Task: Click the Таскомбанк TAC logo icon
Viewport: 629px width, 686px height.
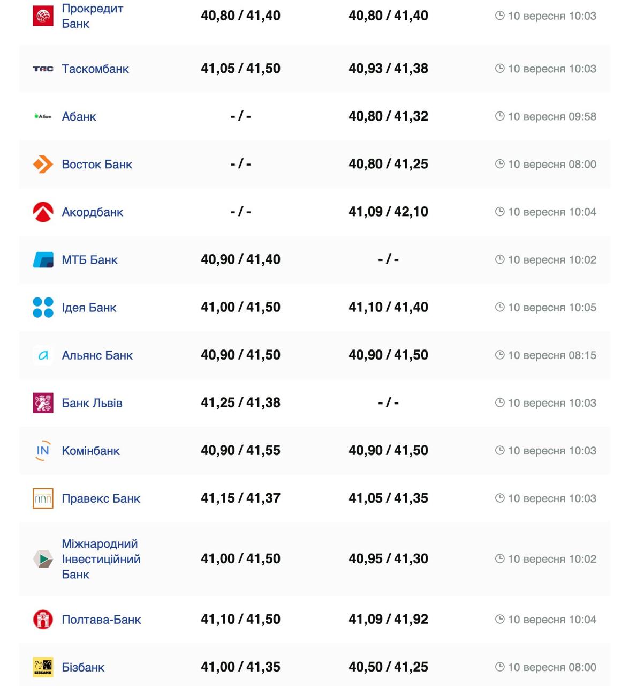Action: [x=43, y=69]
